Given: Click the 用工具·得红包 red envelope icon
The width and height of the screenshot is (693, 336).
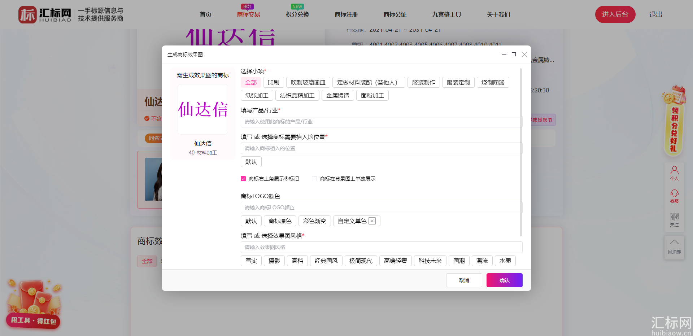Looking at the screenshot, I should 33,304.
